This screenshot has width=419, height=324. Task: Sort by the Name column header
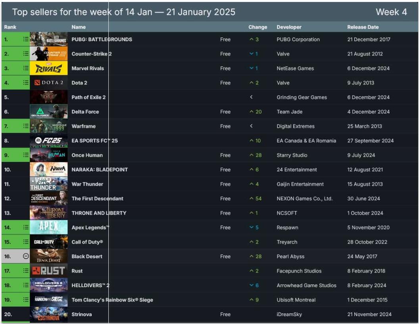[x=79, y=27]
